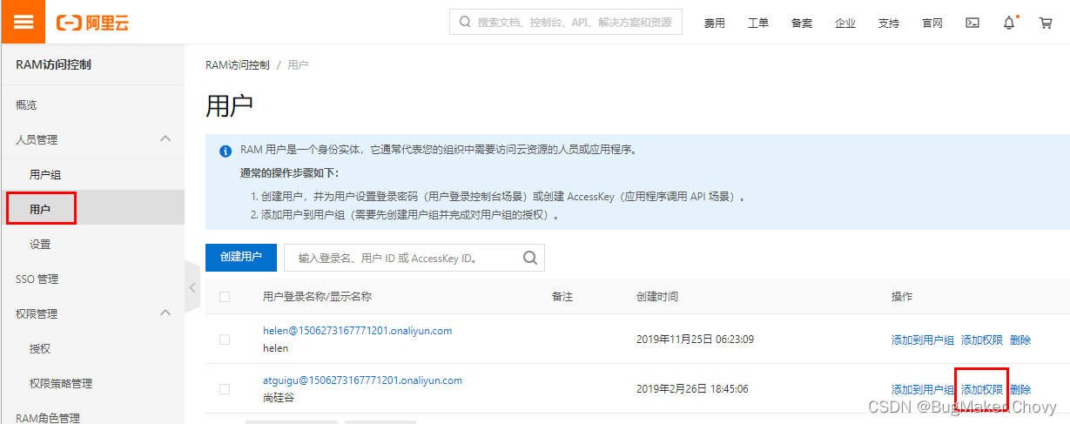
Task: Click the user search magnifier icon
Action: point(529,258)
